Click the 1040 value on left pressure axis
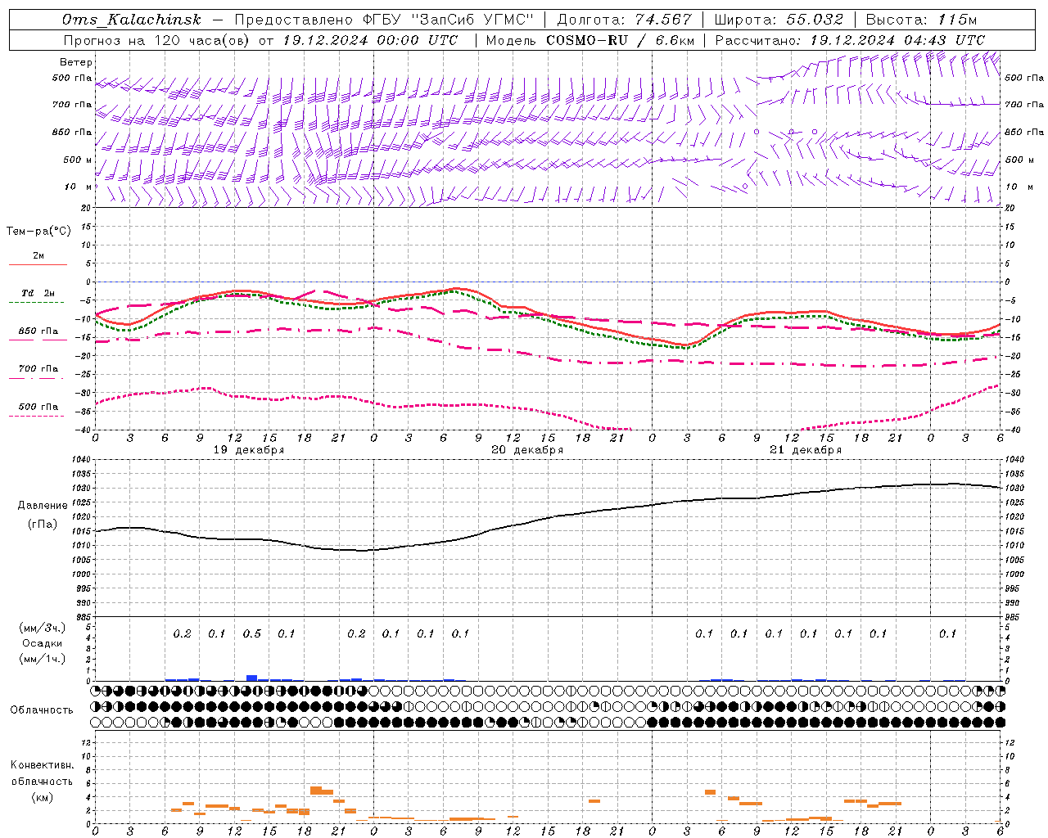1048x838 pixels. click(83, 460)
